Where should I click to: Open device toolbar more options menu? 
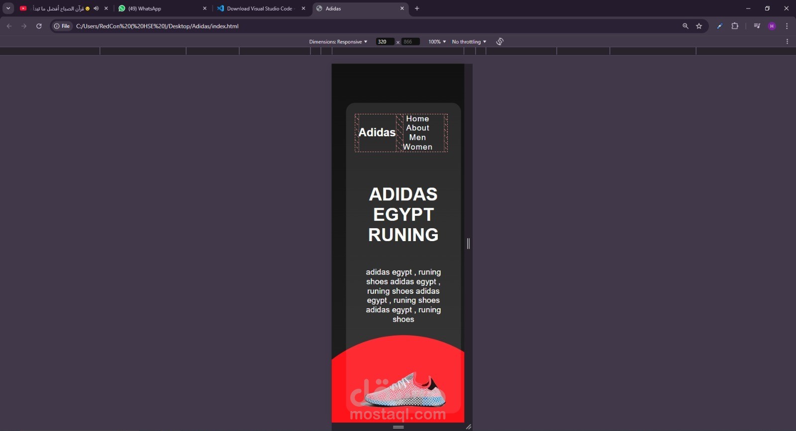[x=787, y=42]
